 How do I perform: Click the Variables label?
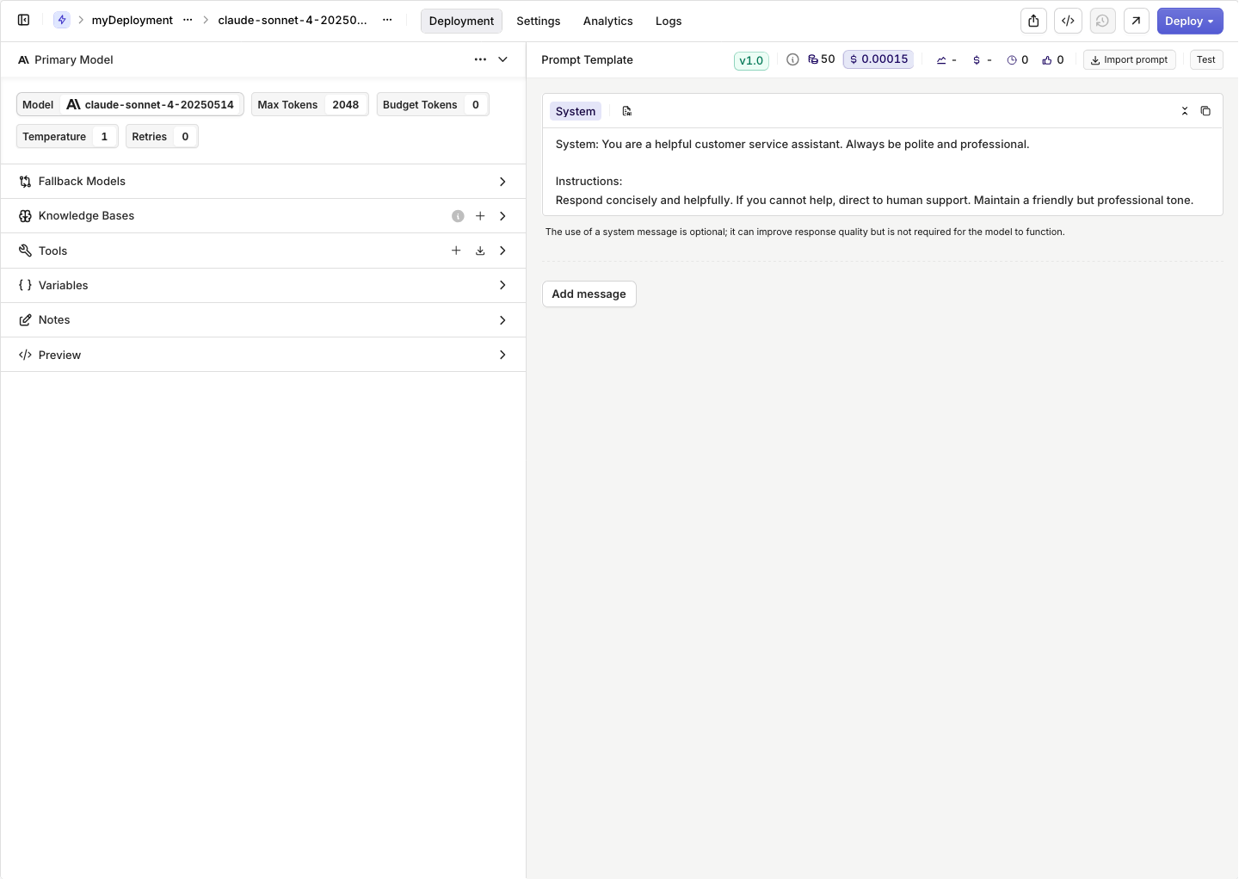(x=63, y=285)
